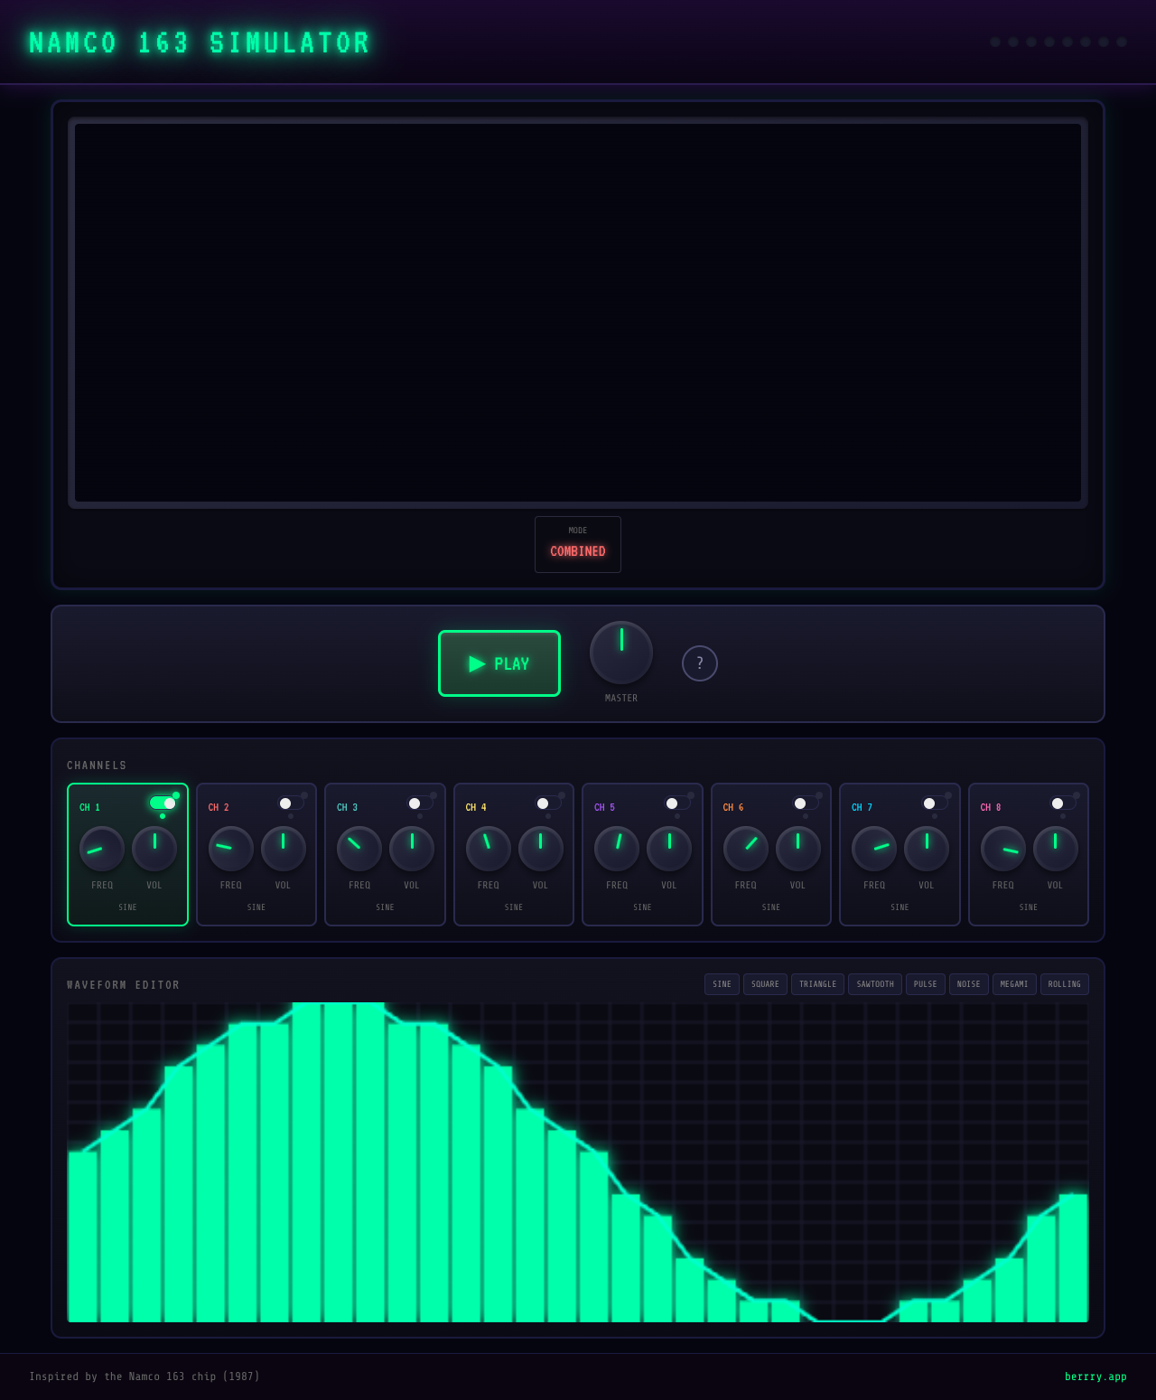
Task: Click the CH 7 VOL knob
Action: pos(927,849)
